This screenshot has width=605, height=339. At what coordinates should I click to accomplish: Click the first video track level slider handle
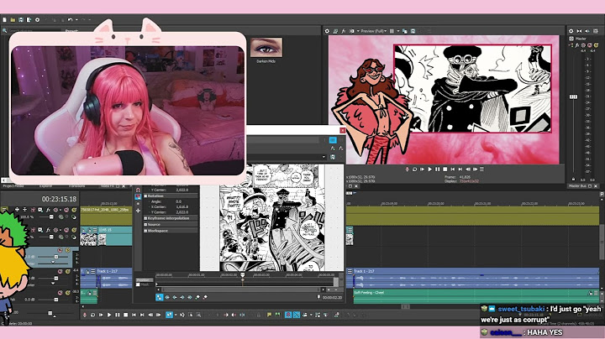click(x=51, y=216)
